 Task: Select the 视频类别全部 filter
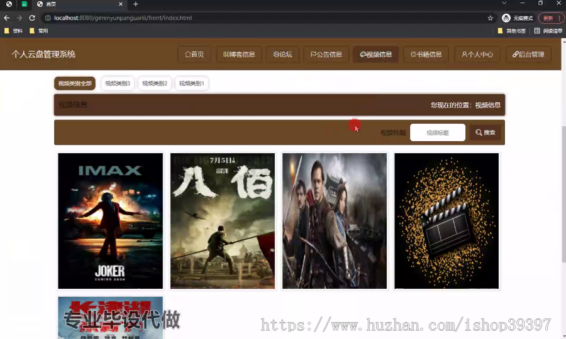coord(75,83)
